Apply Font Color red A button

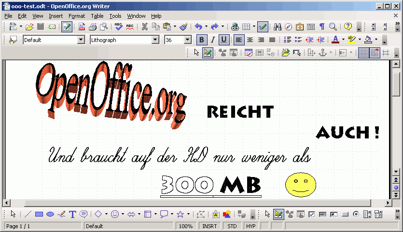click(x=335, y=40)
